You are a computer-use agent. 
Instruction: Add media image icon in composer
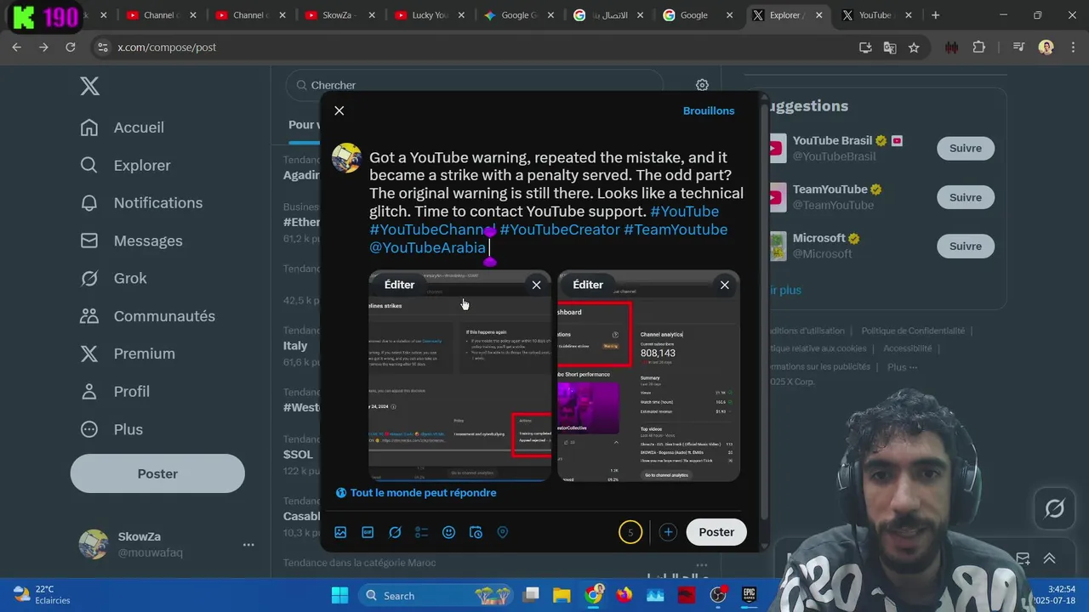coord(340,532)
